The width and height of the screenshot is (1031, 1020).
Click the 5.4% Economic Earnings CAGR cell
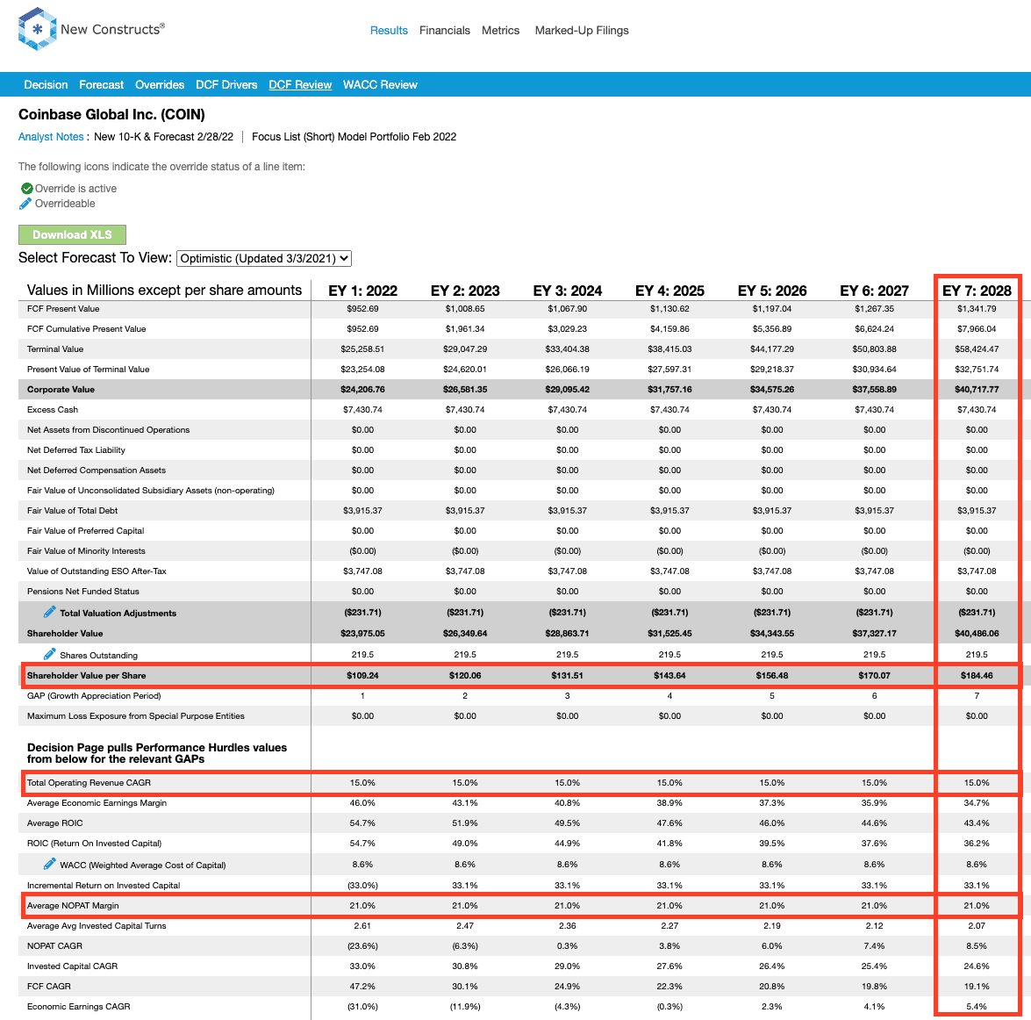(x=977, y=1006)
